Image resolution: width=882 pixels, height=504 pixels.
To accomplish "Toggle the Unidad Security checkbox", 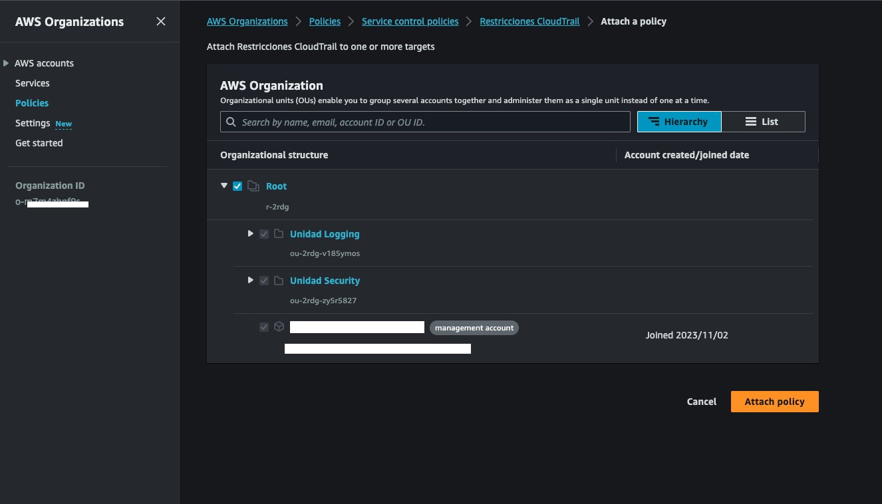I will point(264,281).
